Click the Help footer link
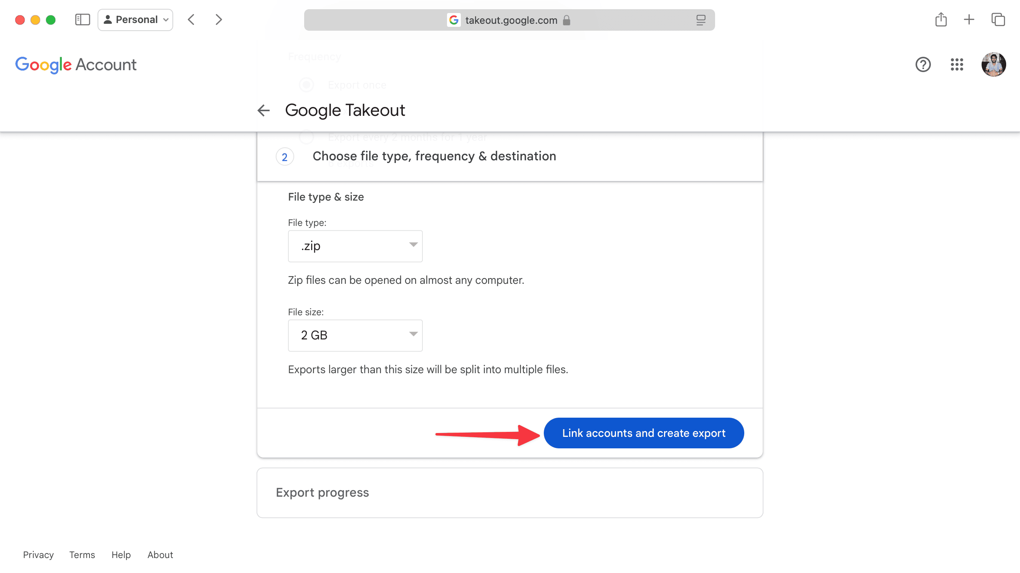 coord(121,555)
